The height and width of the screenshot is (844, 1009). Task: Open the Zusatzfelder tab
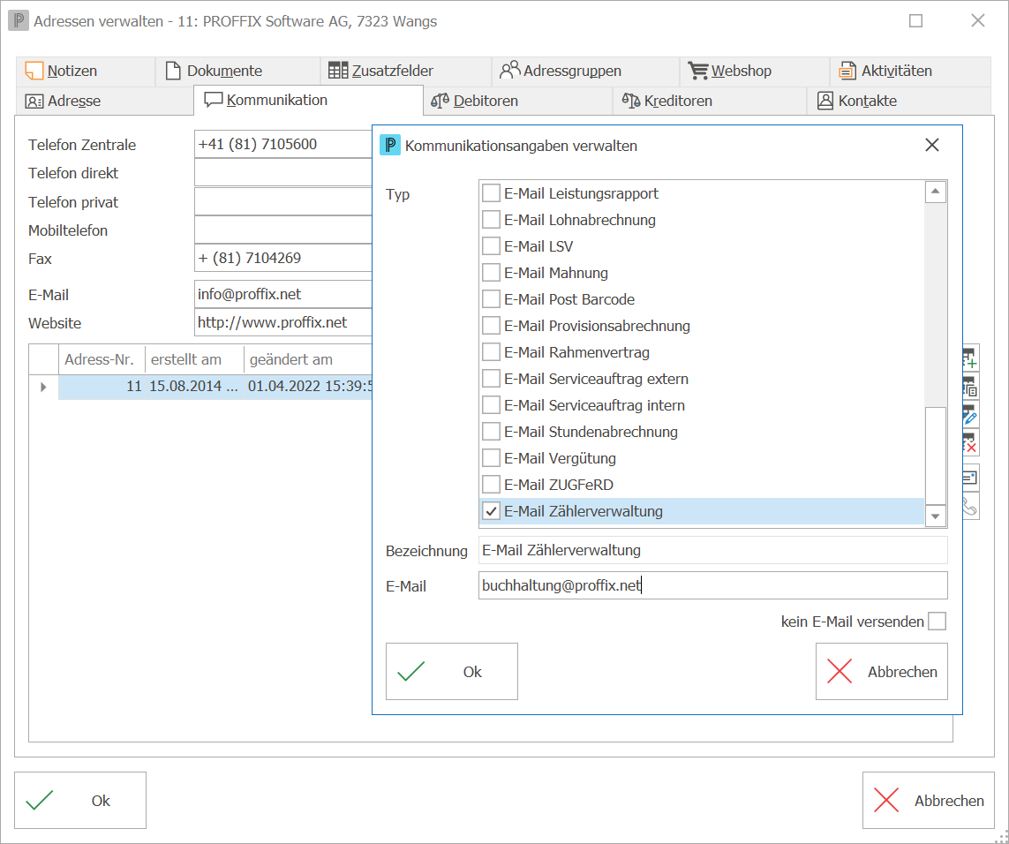[x=381, y=71]
